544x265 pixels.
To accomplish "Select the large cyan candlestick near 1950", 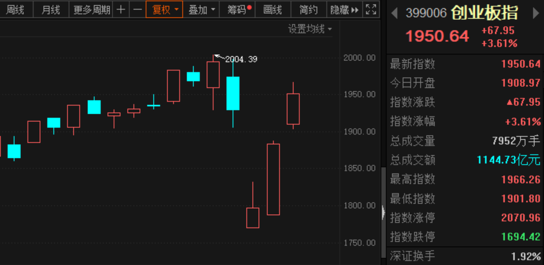I will 233,93.
